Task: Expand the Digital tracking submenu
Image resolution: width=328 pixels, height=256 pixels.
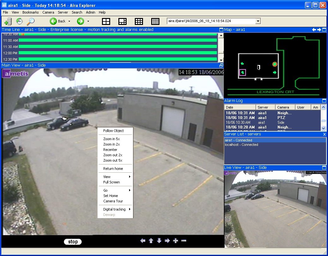Action: click(116, 209)
